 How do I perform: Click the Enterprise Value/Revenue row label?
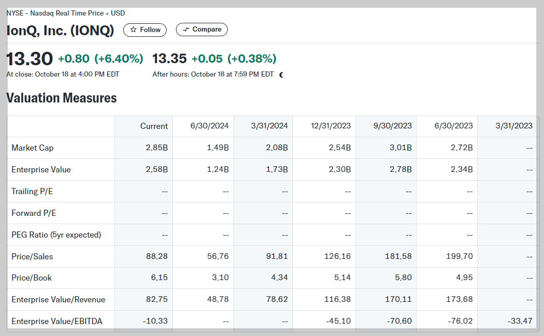pyautogui.click(x=58, y=300)
